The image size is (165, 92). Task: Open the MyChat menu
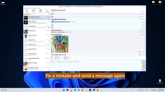25,8
